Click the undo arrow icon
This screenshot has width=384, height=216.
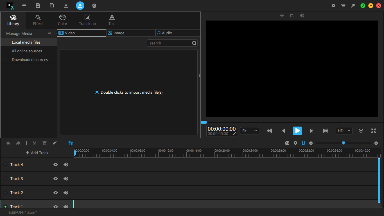point(8,143)
